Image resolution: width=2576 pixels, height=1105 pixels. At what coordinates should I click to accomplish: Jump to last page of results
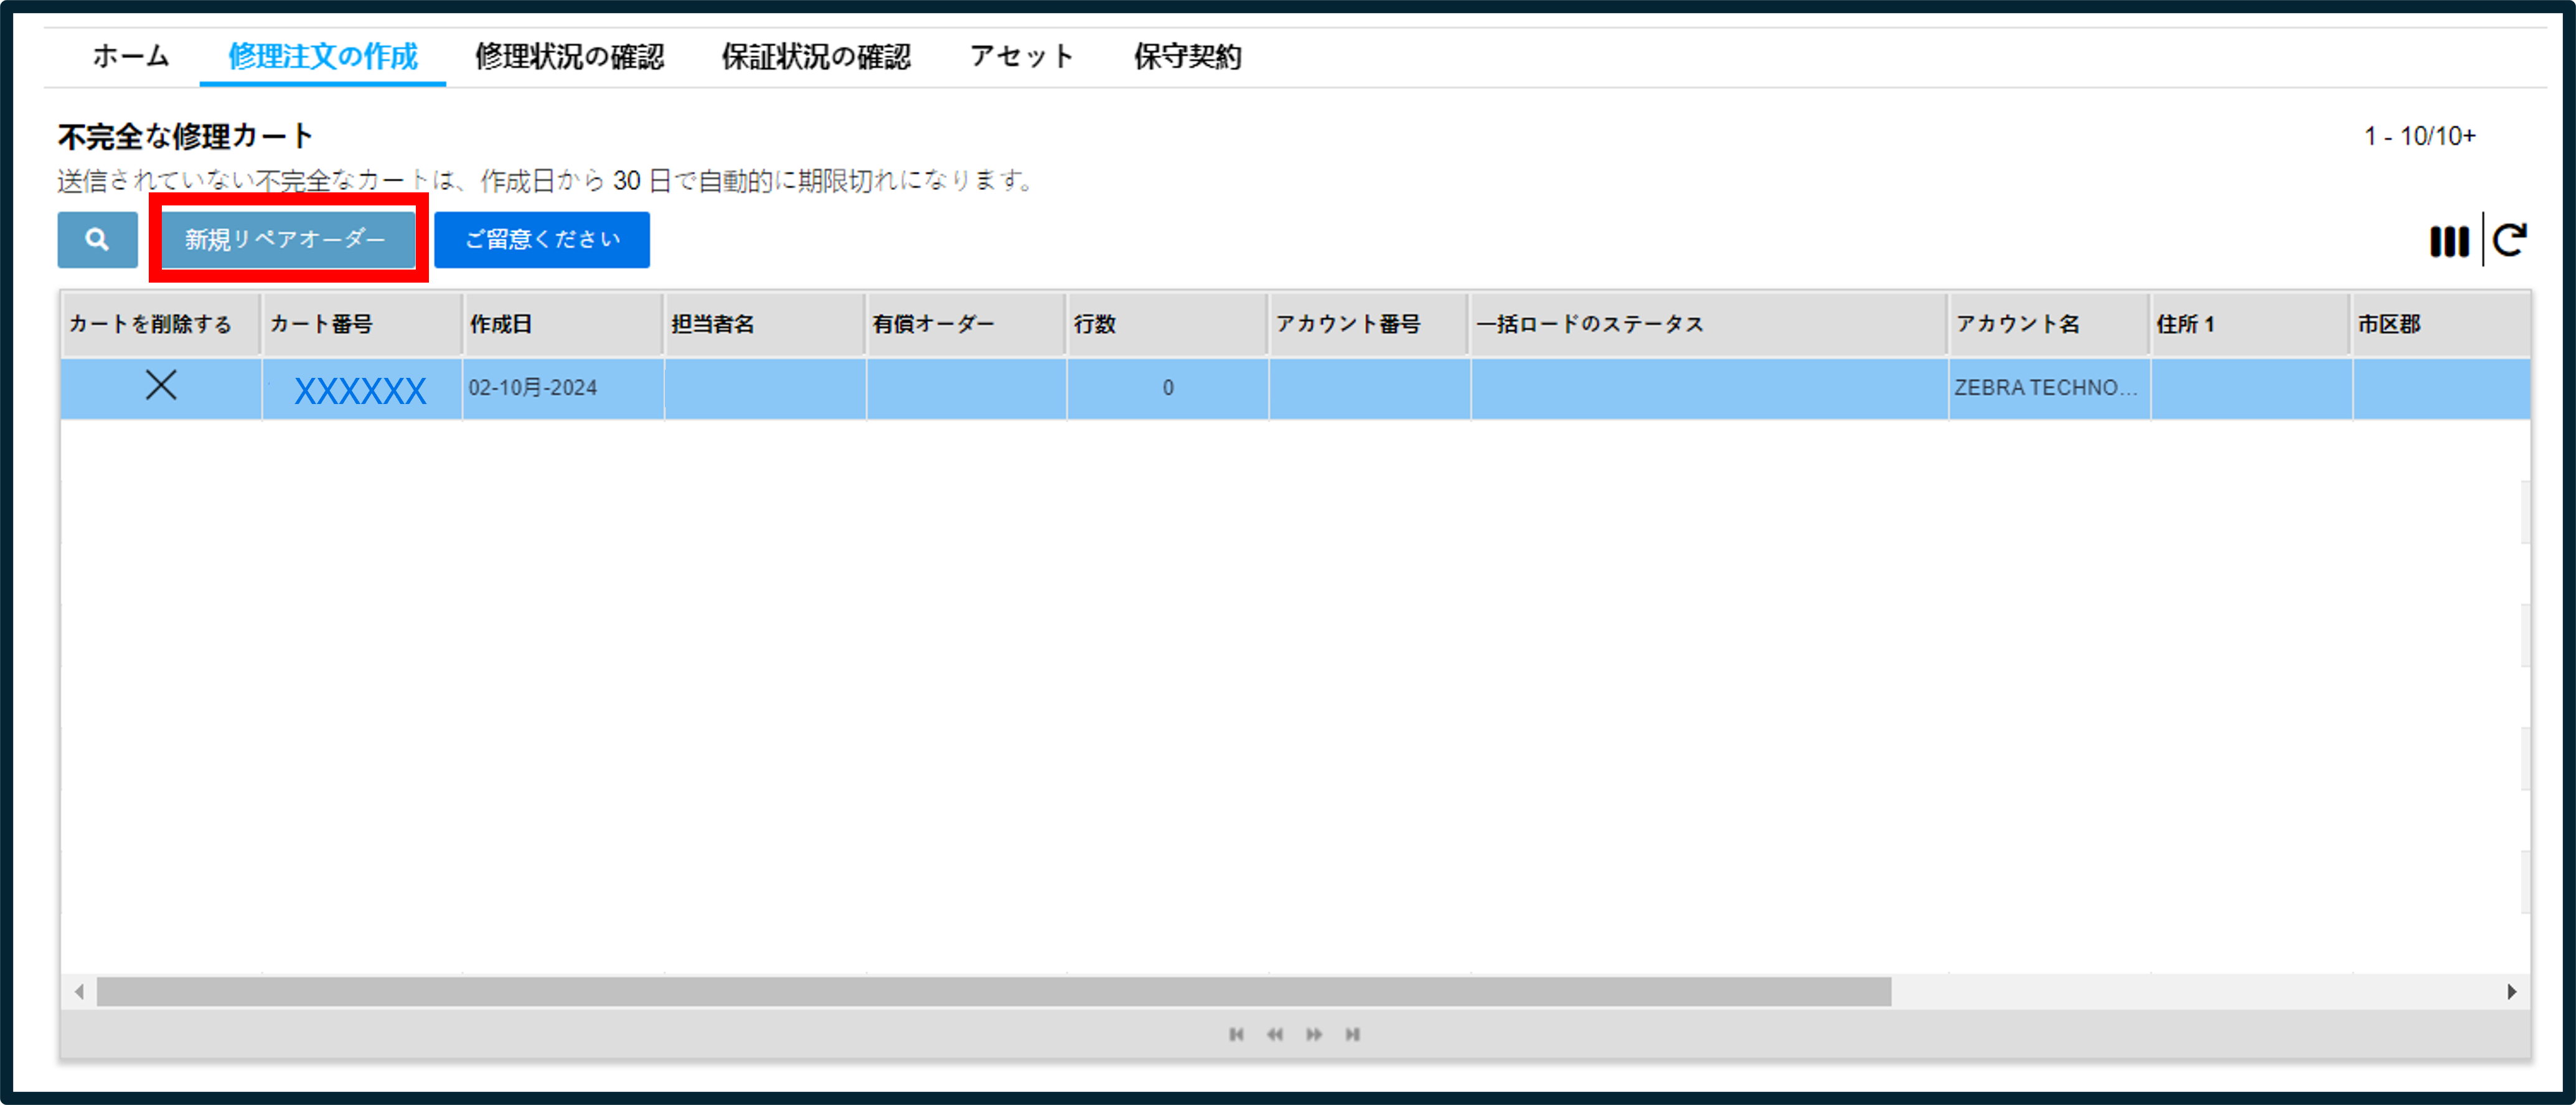pyautogui.click(x=1353, y=1034)
